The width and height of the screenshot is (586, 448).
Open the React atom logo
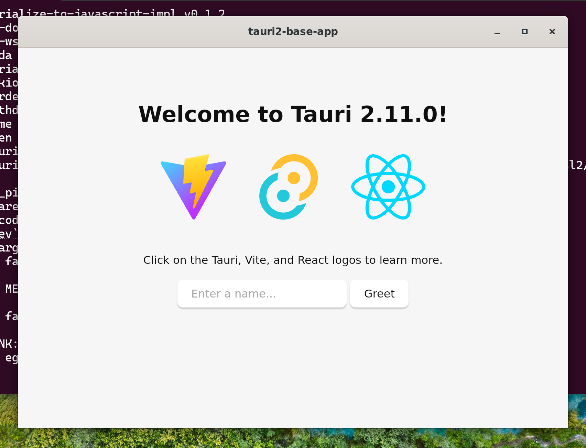388,187
